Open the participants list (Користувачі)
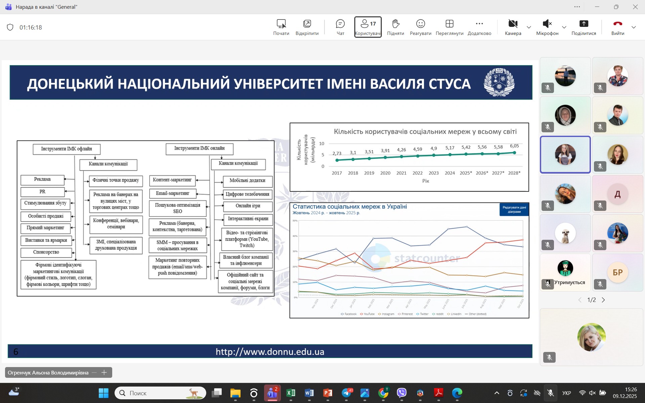Image resolution: width=645 pixels, height=403 pixels. coord(368,27)
